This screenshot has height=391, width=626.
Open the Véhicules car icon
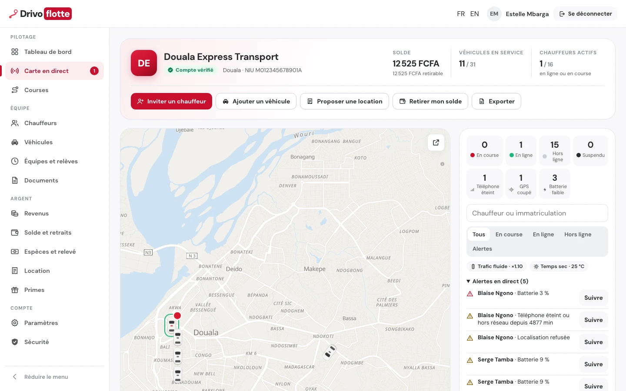(15, 142)
